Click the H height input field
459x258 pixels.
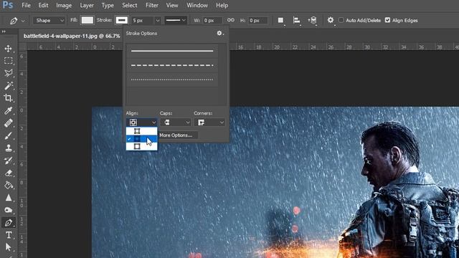pyautogui.click(x=257, y=21)
